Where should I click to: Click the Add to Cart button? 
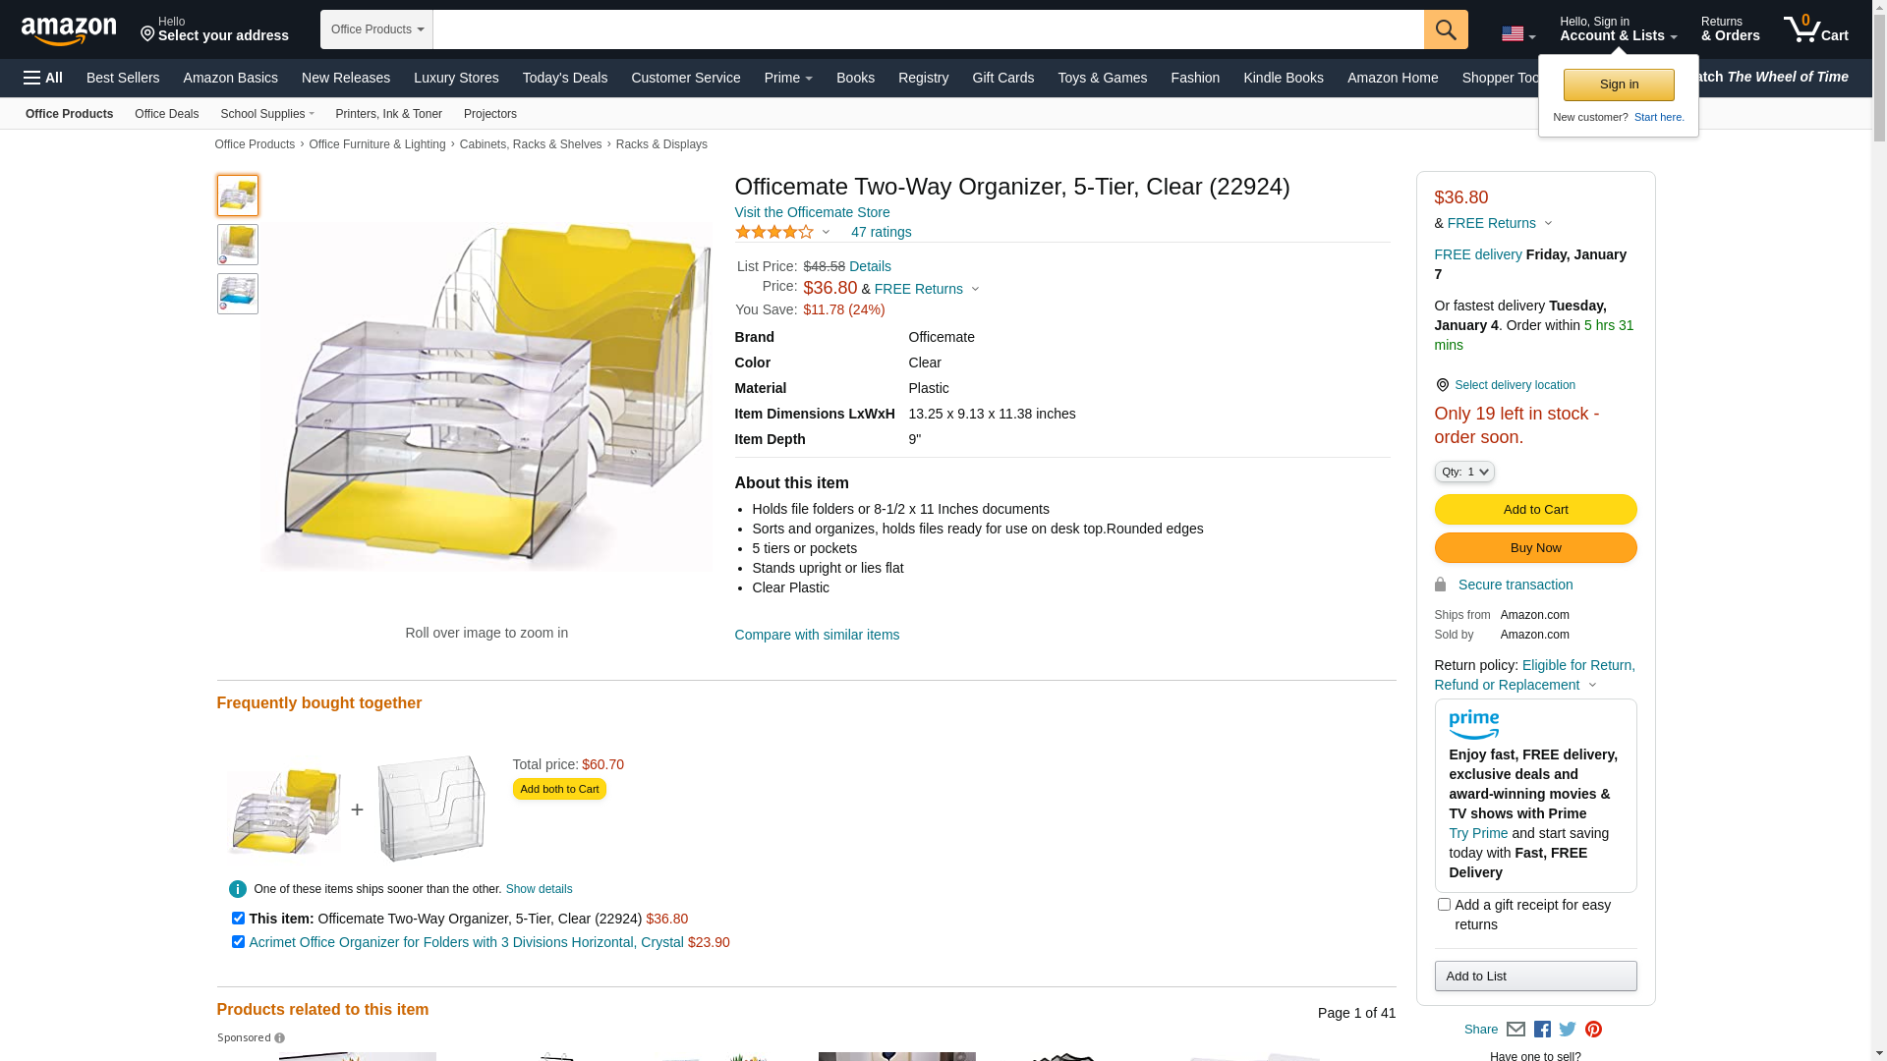pos(1535,510)
